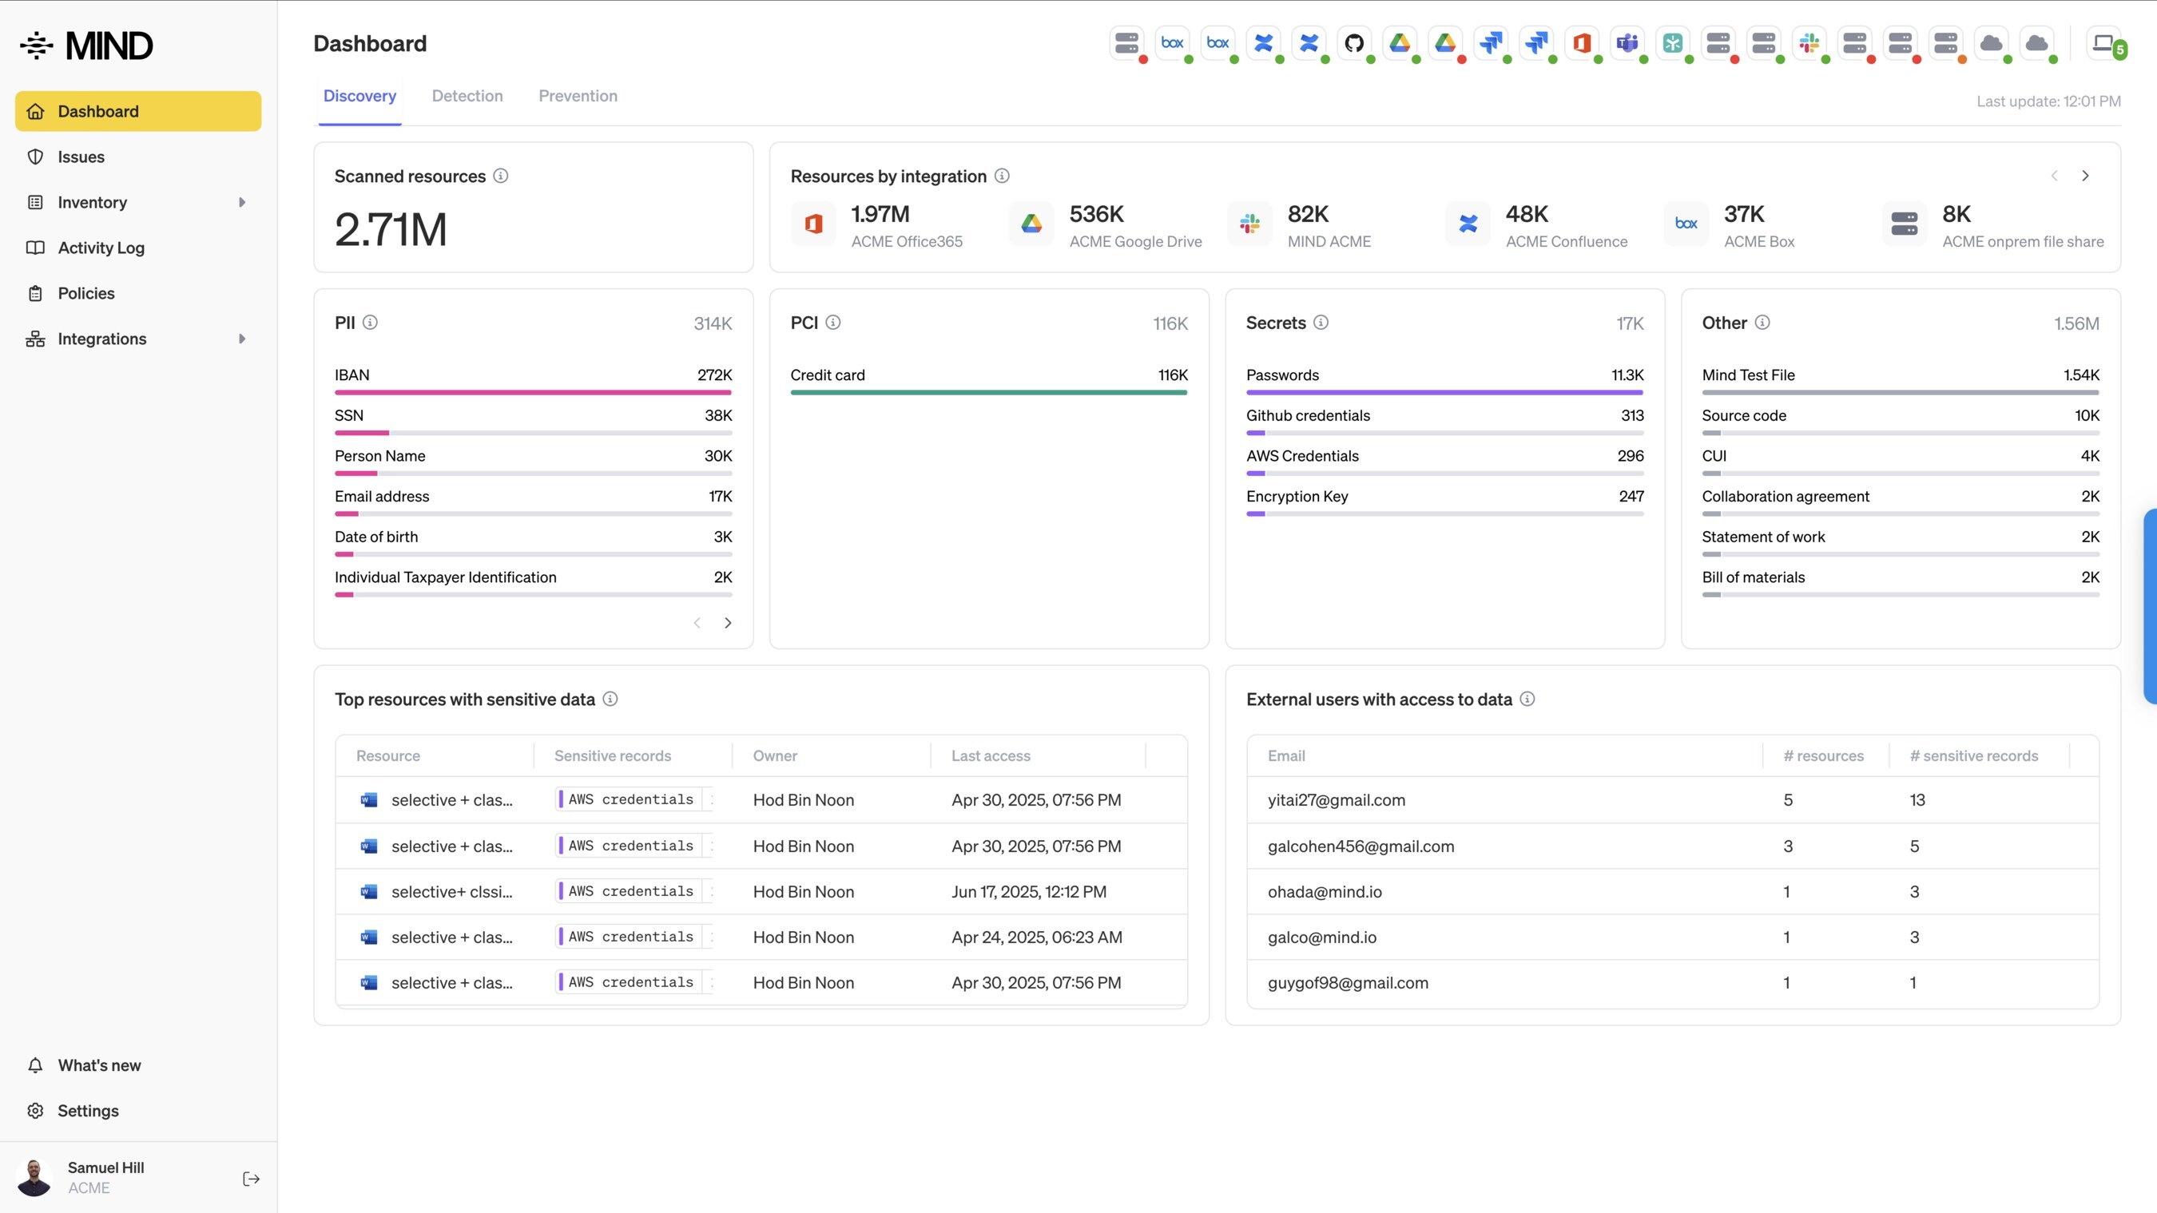Click the IBAN progress bar in PII
The image size is (2157, 1213).
533,392
